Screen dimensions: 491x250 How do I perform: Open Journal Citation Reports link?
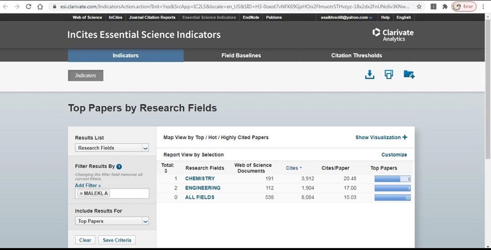pos(152,18)
